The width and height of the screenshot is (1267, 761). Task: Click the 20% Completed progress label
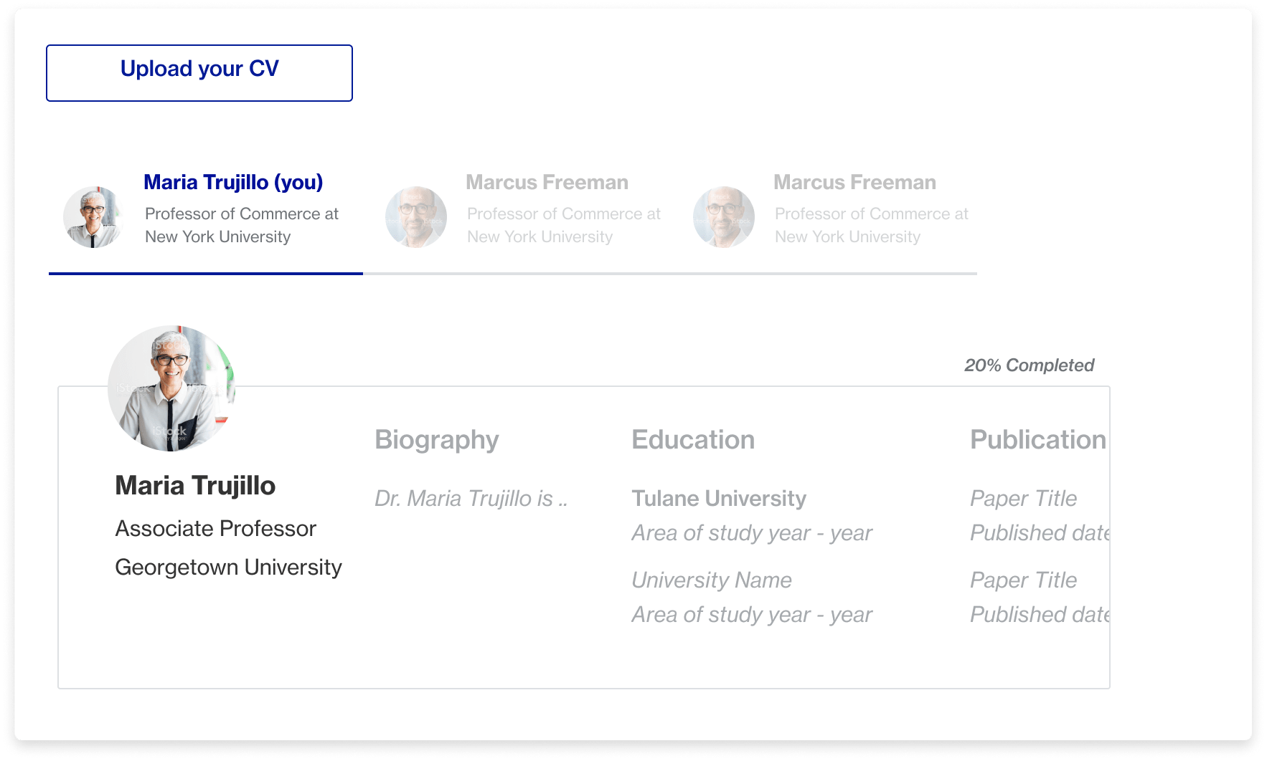pyautogui.click(x=1029, y=365)
